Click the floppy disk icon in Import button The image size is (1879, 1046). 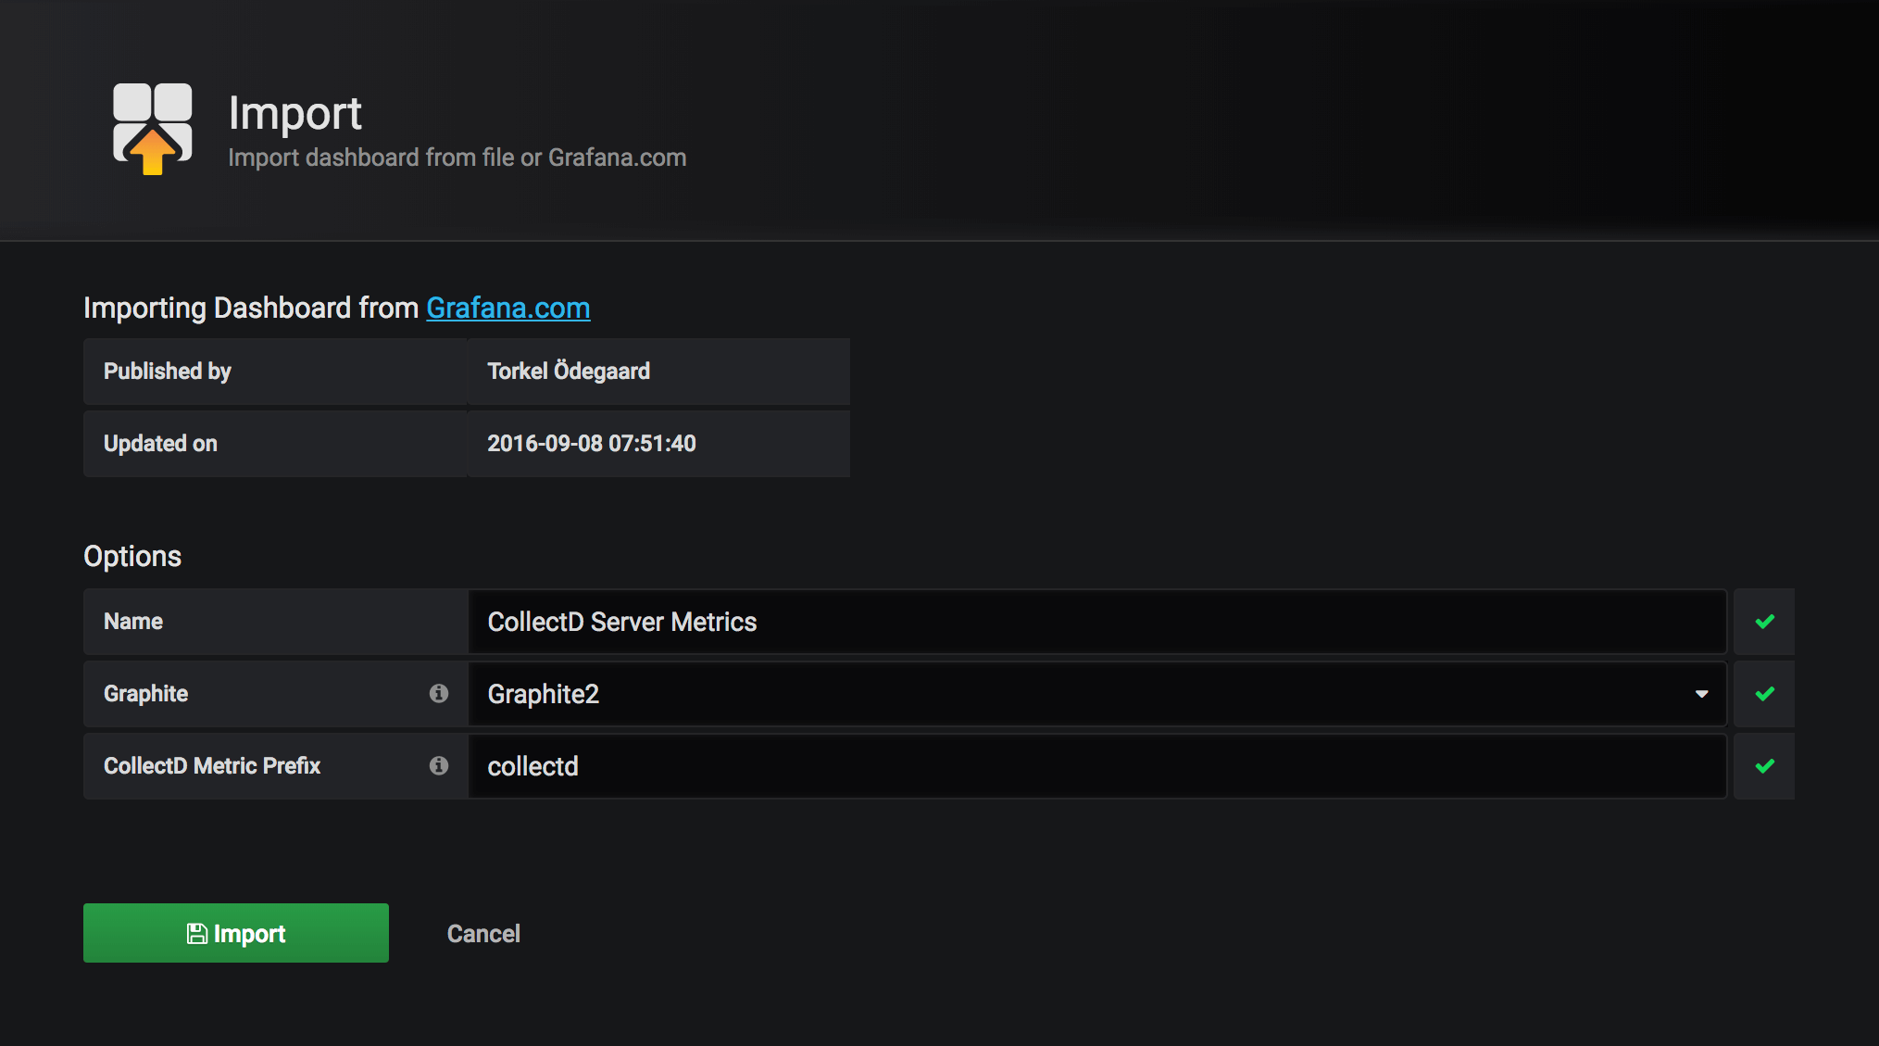[x=196, y=934]
